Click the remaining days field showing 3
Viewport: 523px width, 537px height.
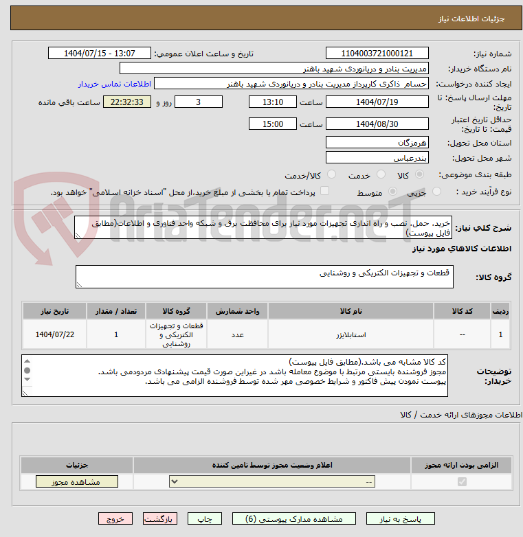coord(199,102)
